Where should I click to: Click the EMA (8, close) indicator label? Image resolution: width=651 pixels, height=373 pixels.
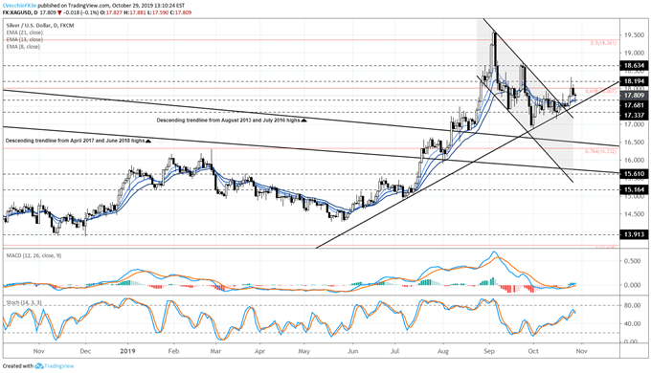23,47
